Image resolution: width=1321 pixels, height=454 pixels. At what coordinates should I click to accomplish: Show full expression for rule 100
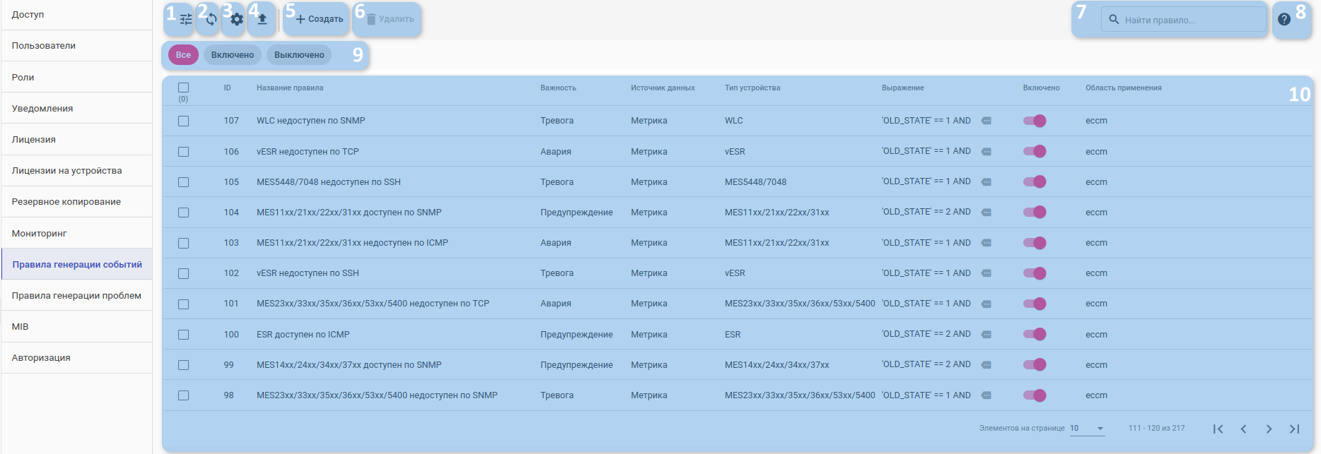[987, 334]
